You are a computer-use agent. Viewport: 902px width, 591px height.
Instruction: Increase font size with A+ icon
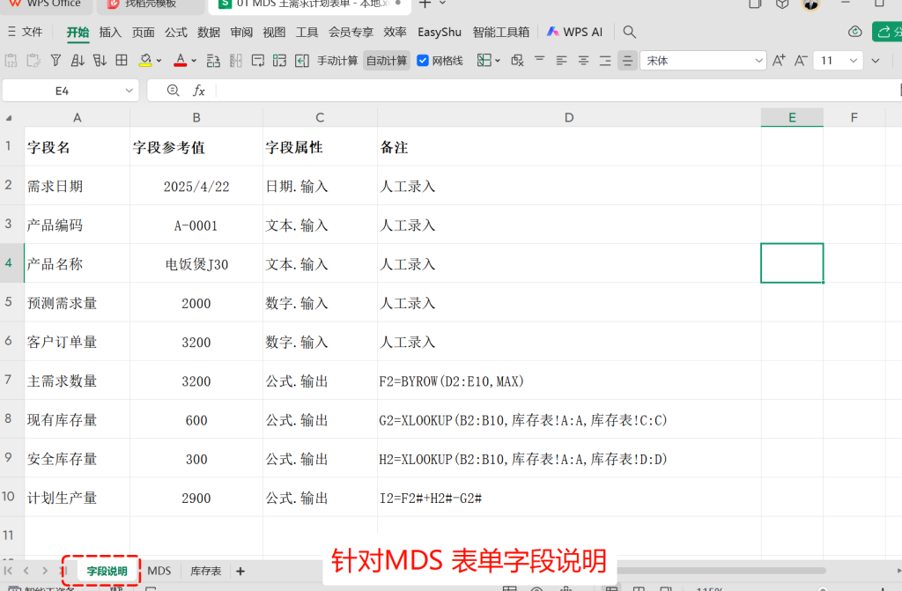779,61
